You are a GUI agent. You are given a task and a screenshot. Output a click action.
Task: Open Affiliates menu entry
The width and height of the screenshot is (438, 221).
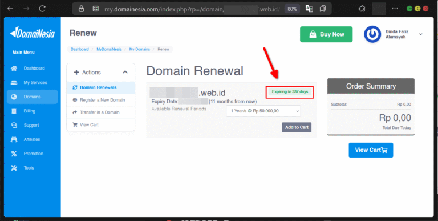(32, 139)
